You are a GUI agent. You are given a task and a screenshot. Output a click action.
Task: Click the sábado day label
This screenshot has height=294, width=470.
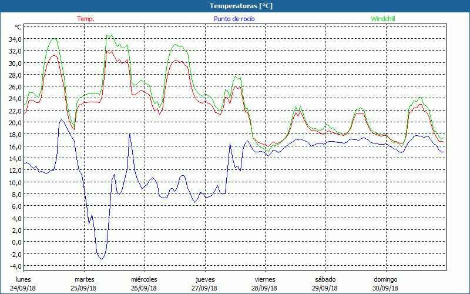click(325, 279)
